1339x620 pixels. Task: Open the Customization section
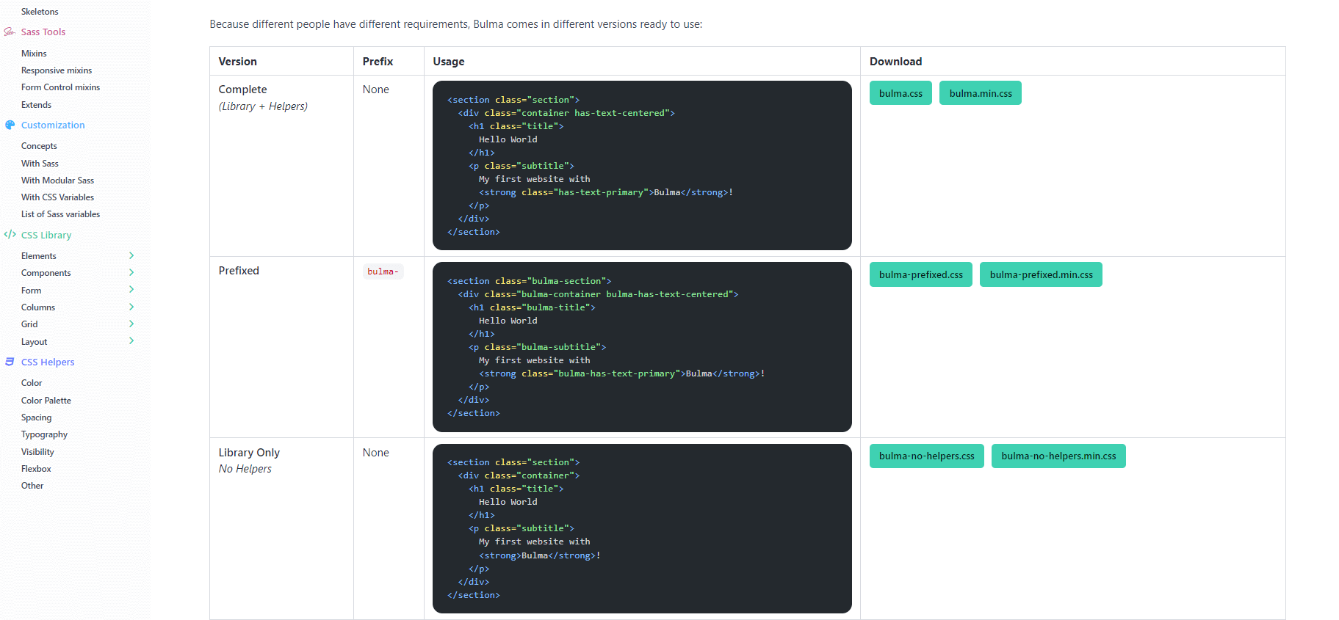click(x=53, y=125)
